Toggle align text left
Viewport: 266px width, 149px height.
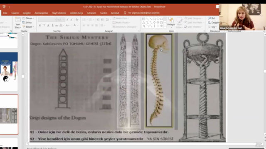click(x=84, y=26)
